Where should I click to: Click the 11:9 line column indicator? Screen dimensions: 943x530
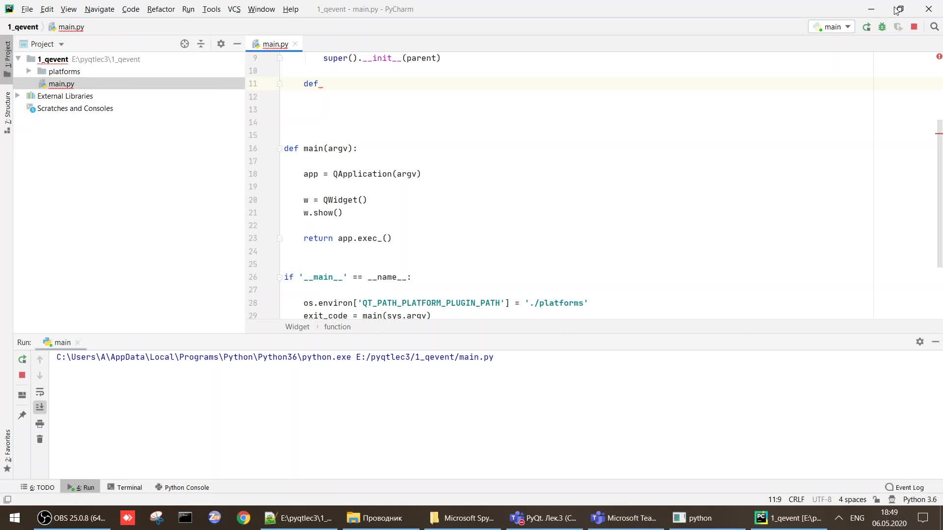click(775, 500)
